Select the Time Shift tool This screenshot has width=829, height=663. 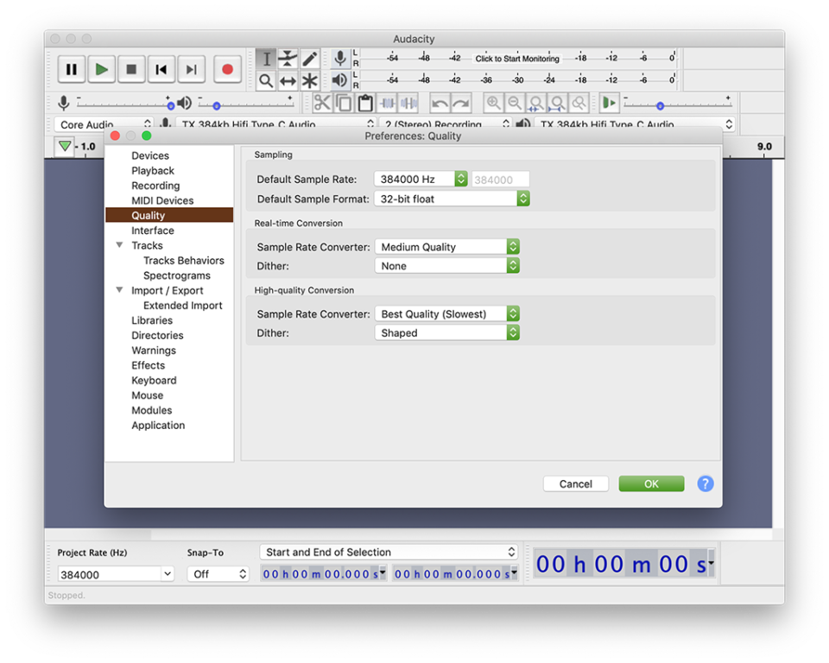click(x=288, y=81)
